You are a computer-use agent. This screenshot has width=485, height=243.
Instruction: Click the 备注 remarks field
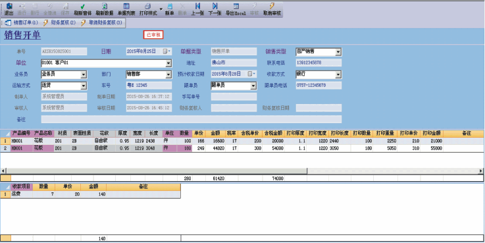[x=191, y=119]
